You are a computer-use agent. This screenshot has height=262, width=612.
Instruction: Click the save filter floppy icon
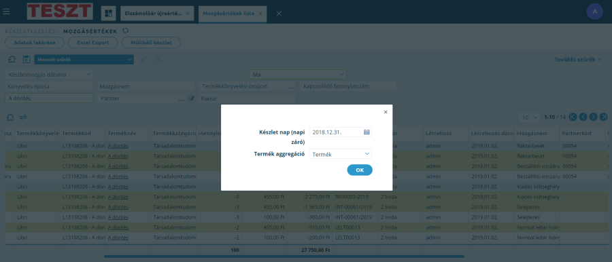click(x=27, y=59)
